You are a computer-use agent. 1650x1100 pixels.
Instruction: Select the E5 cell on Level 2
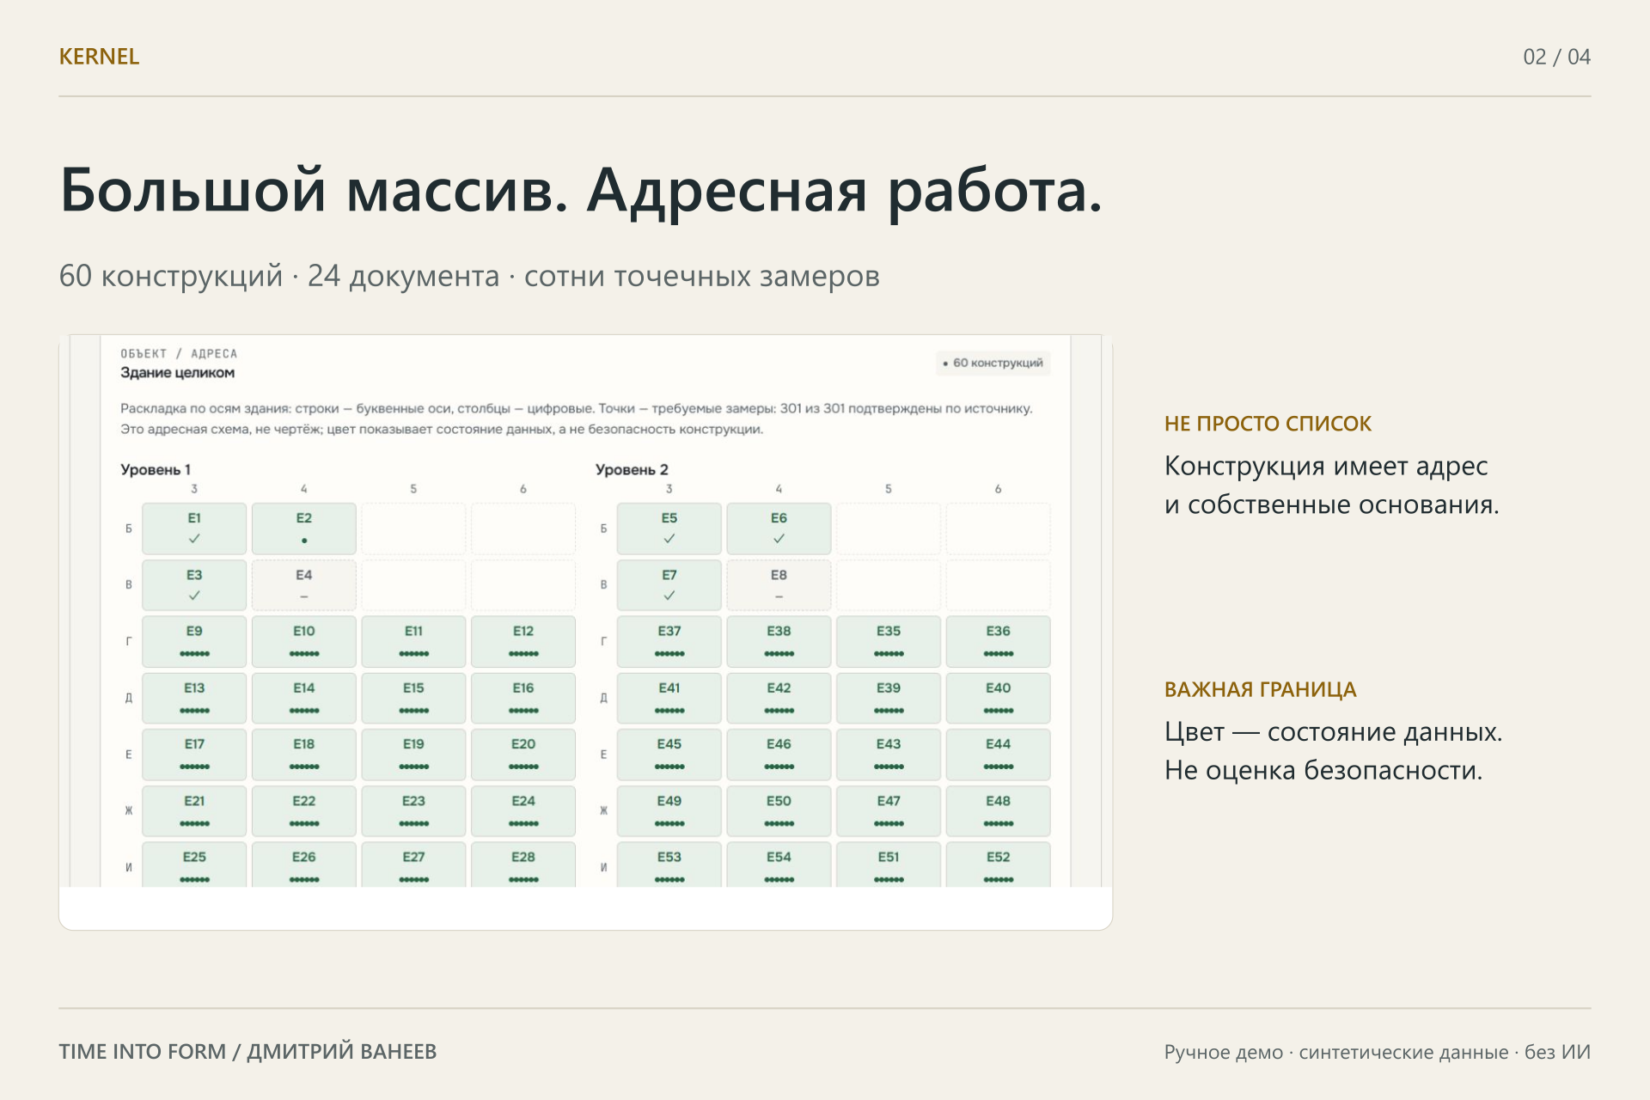[669, 529]
